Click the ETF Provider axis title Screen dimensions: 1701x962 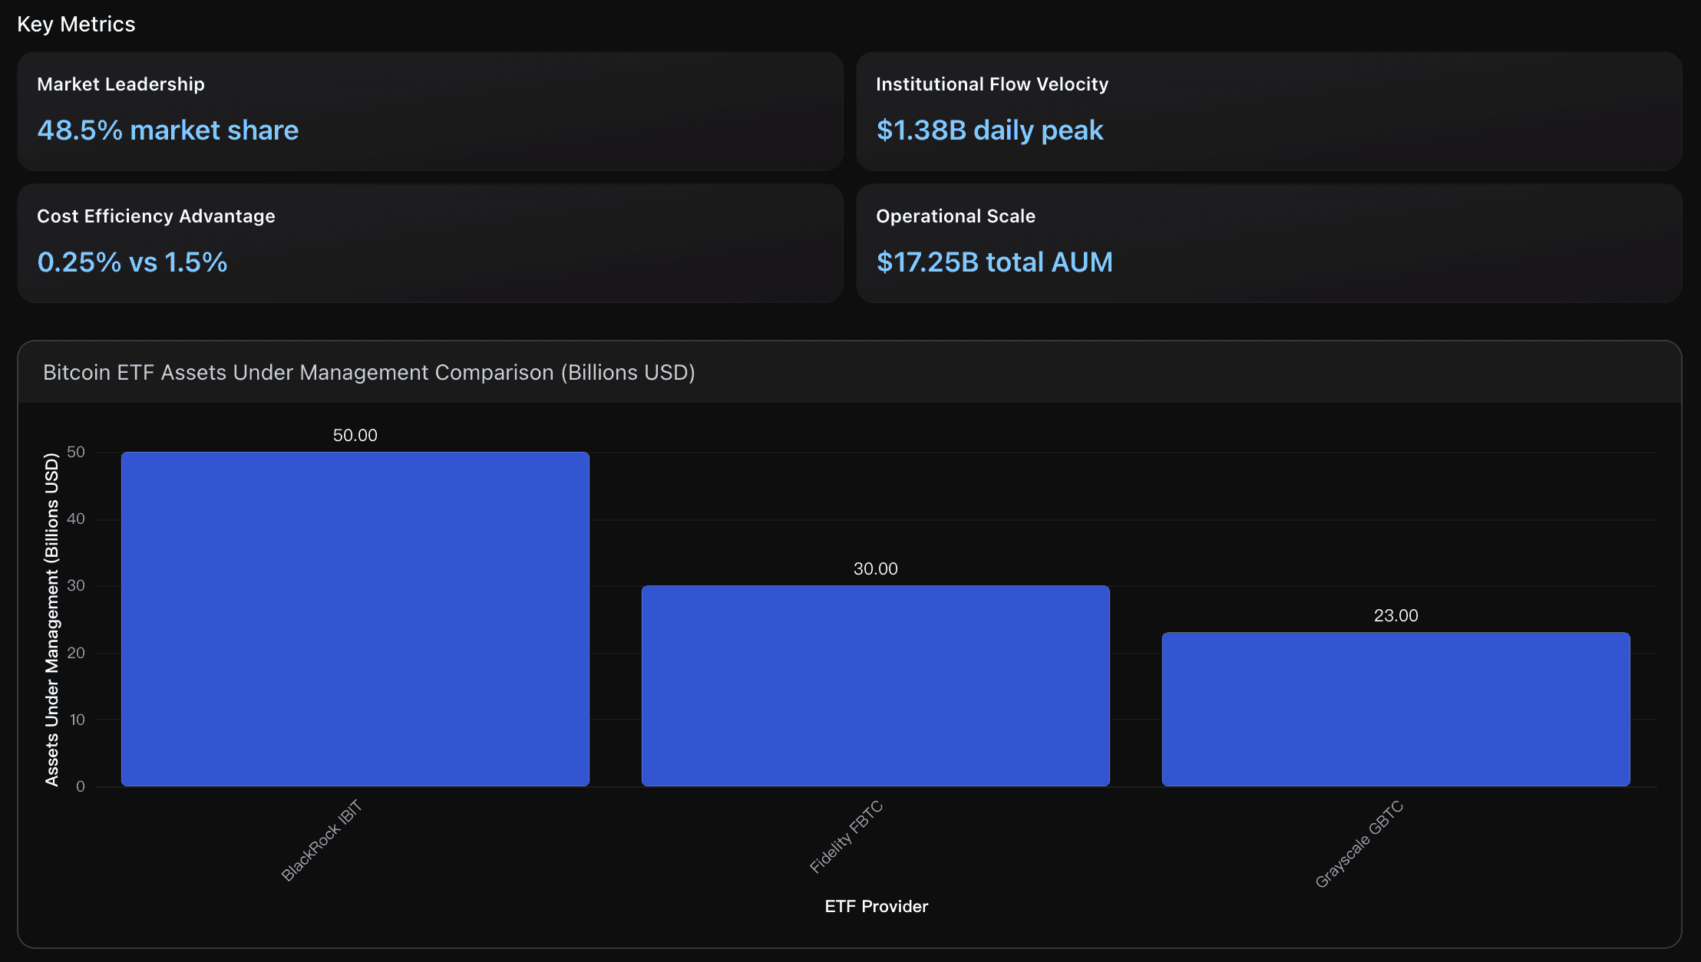pyautogui.click(x=877, y=907)
